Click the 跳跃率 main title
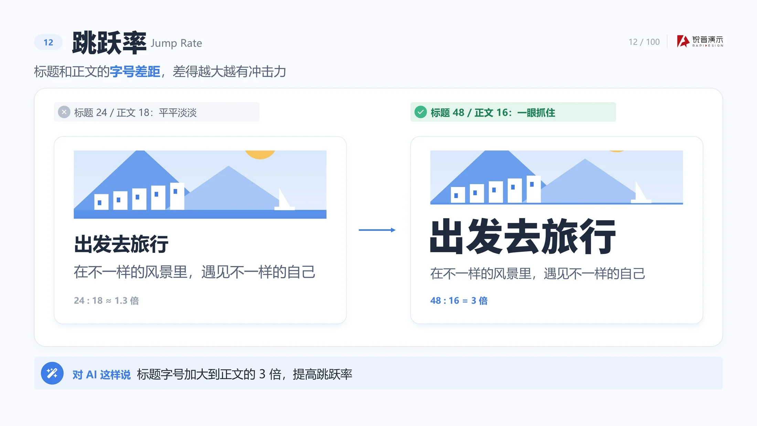 click(x=109, y=43)
